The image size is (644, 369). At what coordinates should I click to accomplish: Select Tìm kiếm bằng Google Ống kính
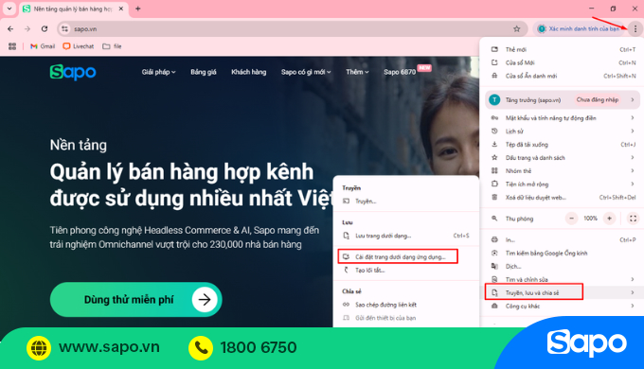562,254
